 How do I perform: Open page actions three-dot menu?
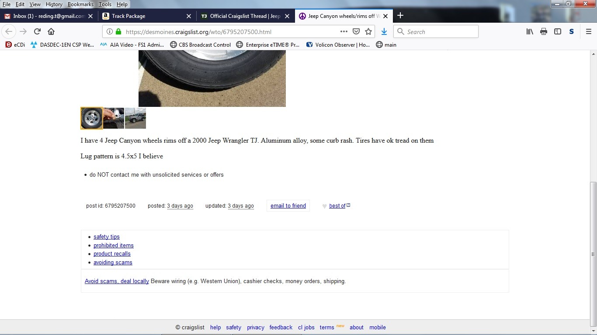(344, 31)
